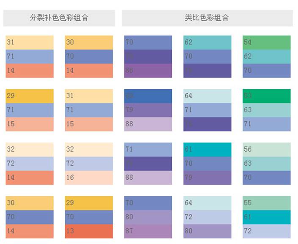
Task: Click the dark blue swatch above 79
Action: click(x=148, y=96)
